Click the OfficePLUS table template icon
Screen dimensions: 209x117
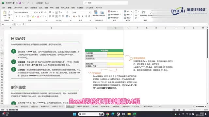point(96,14)
